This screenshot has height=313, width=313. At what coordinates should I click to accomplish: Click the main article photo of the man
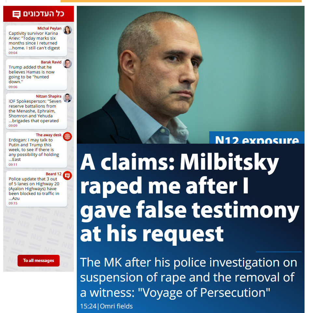[x=190, y=75]
